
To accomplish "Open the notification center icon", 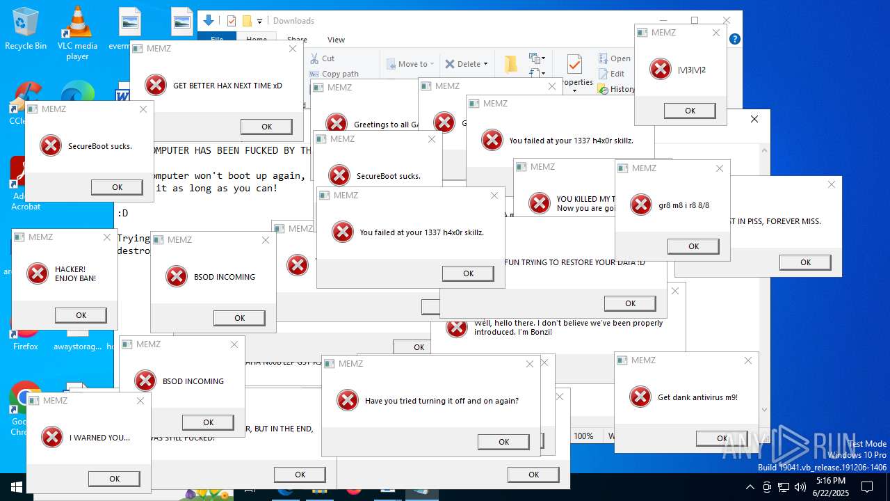I will coord(867,487).
